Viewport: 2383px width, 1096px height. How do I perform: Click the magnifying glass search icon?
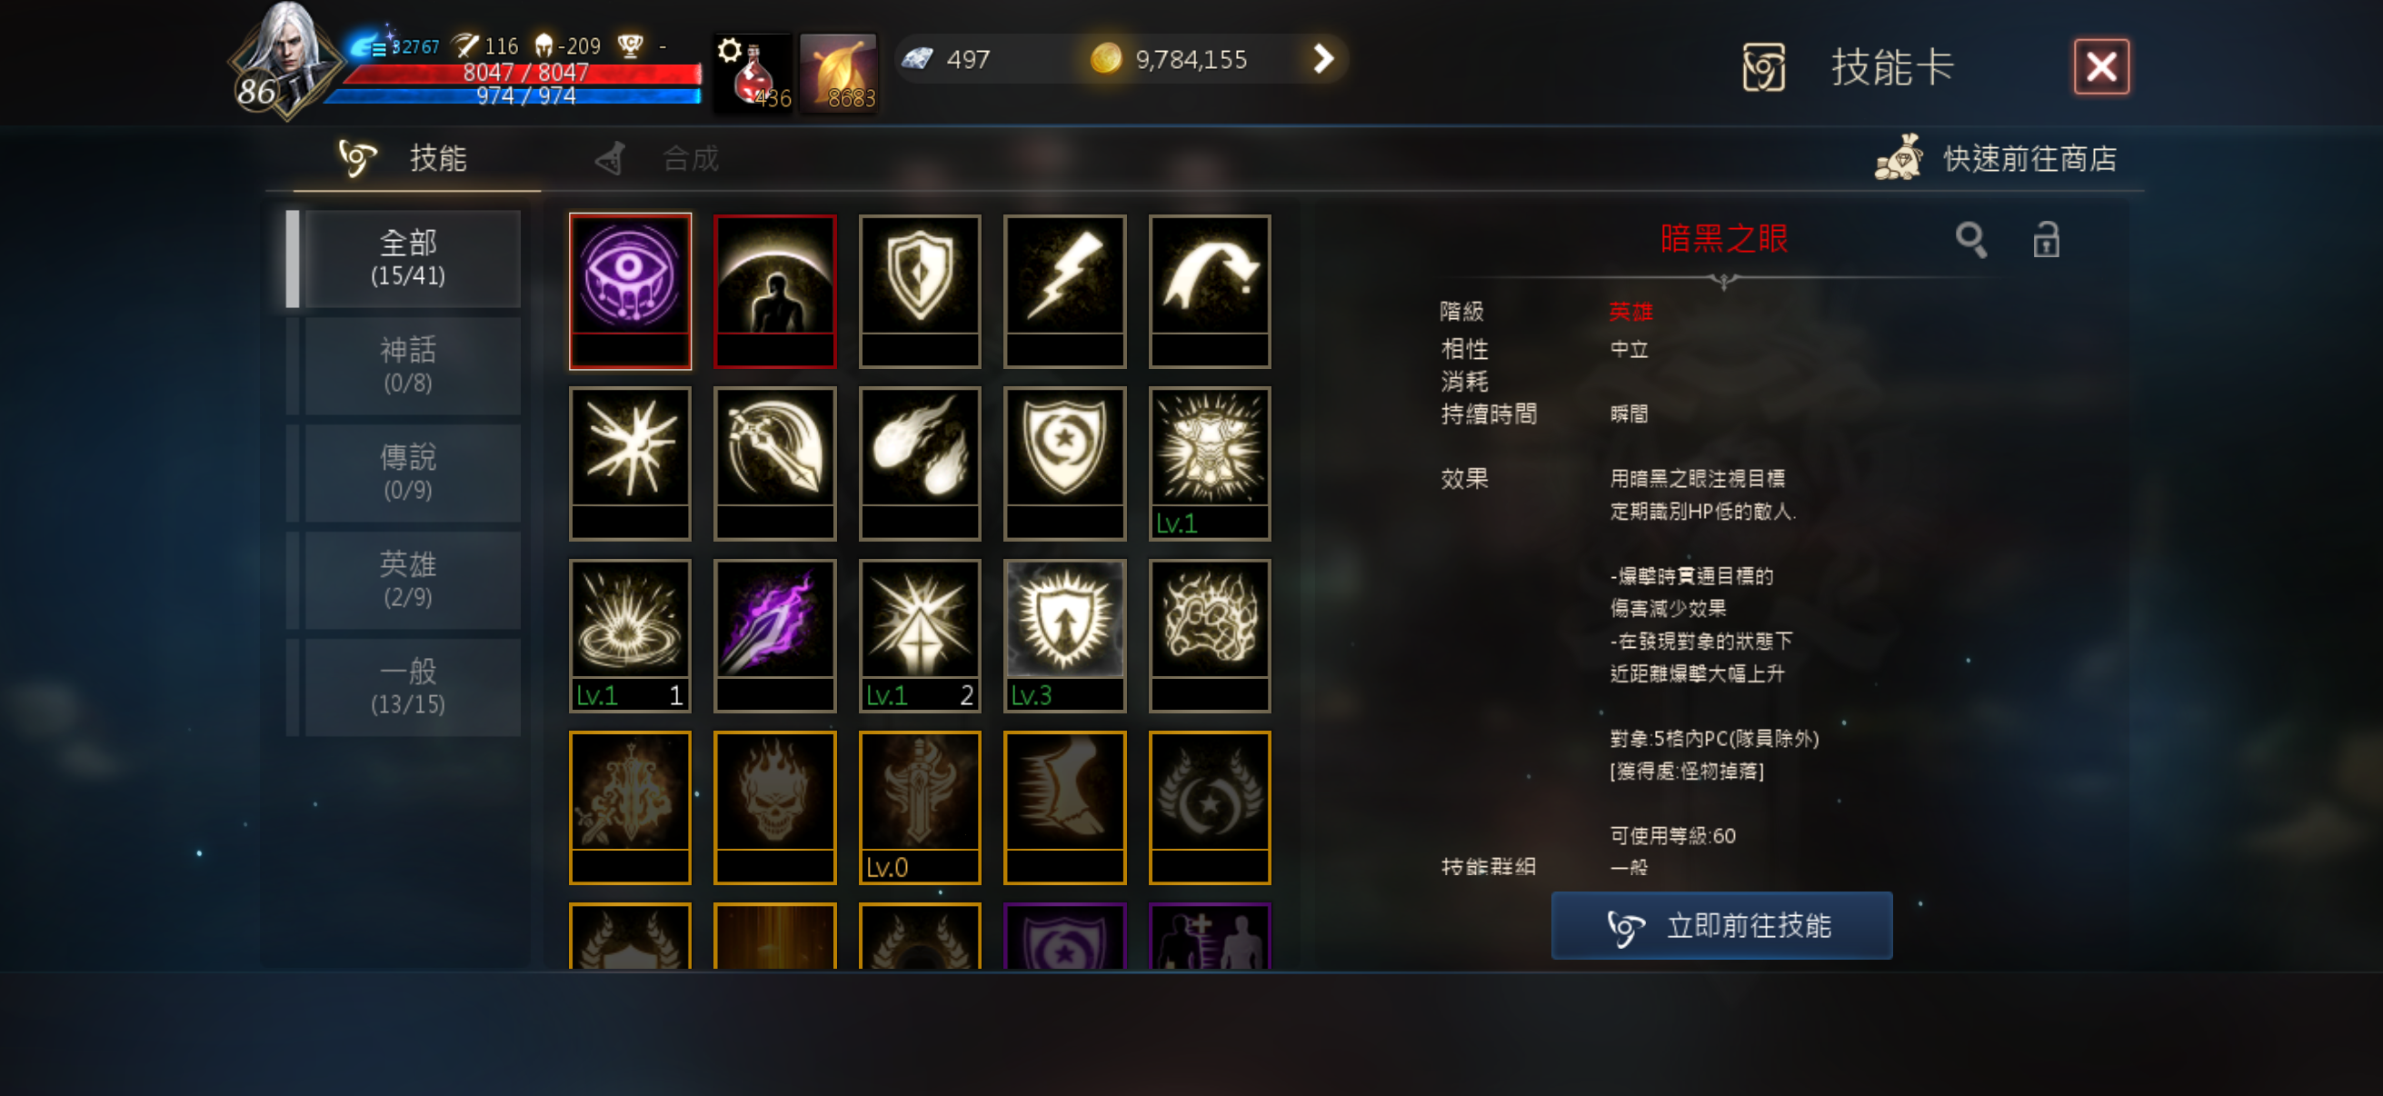(x=1970, y=241)
